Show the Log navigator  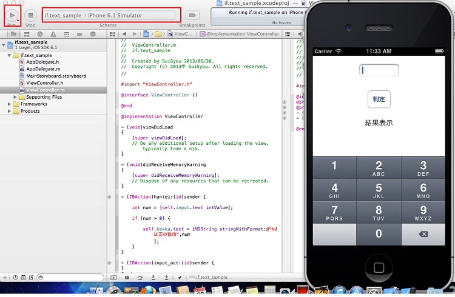point(93,34)
